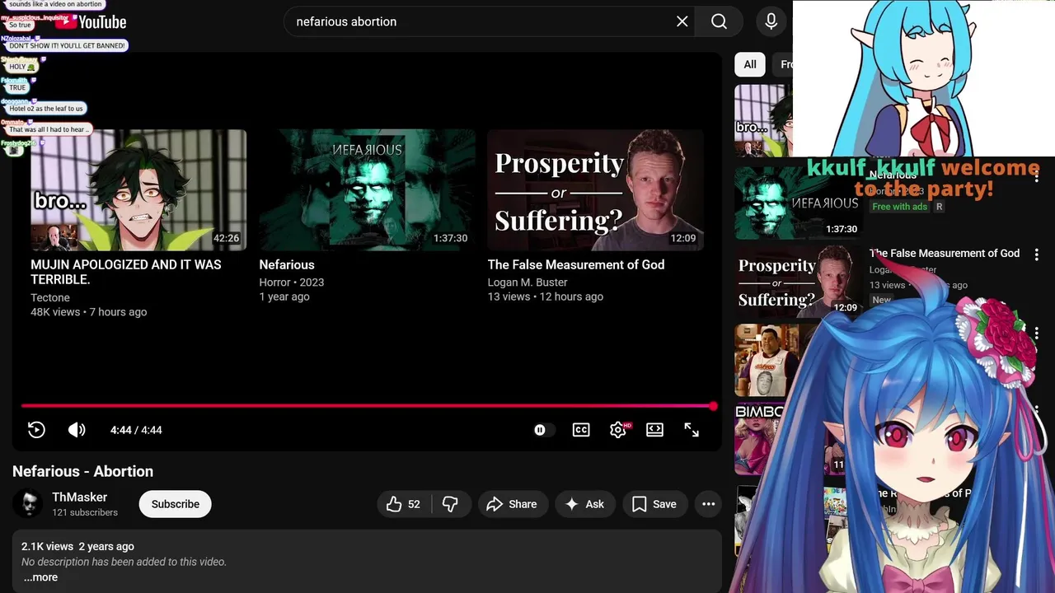Run search with magnifying glass button
The image size is (1055, 593).
click(719, 21)
